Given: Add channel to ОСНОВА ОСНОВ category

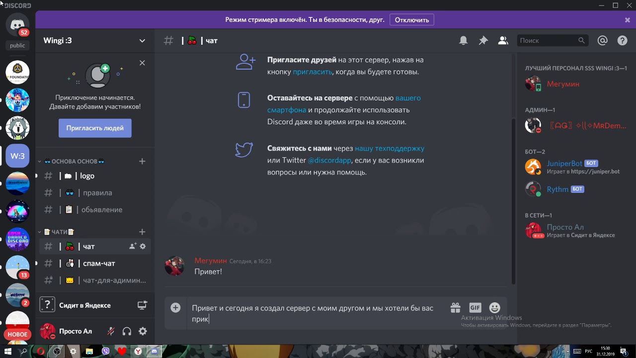Looking at the screenshot, I should point(142,161).
